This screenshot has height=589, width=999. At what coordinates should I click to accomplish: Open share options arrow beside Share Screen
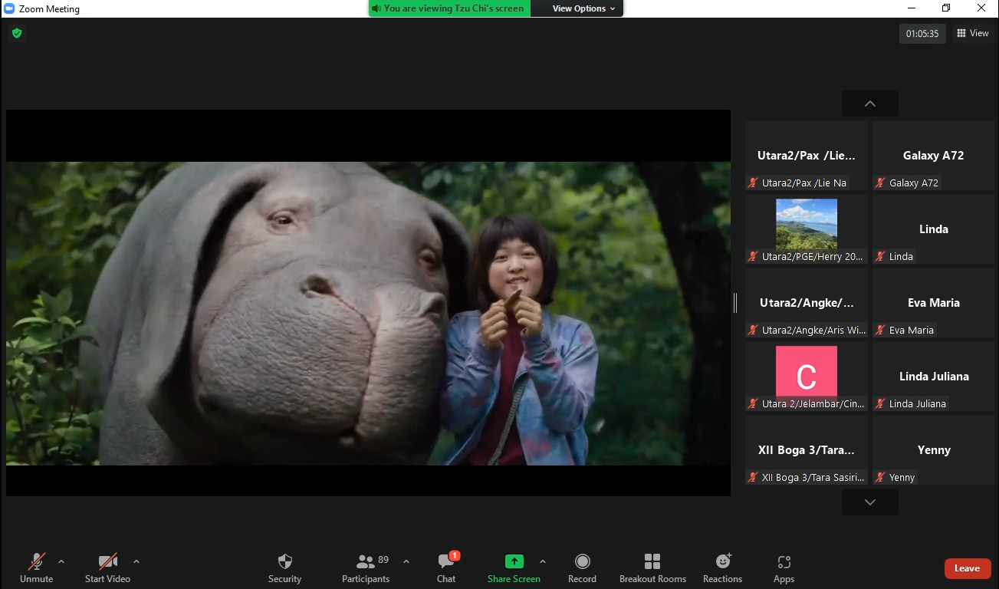pos(543,561)
